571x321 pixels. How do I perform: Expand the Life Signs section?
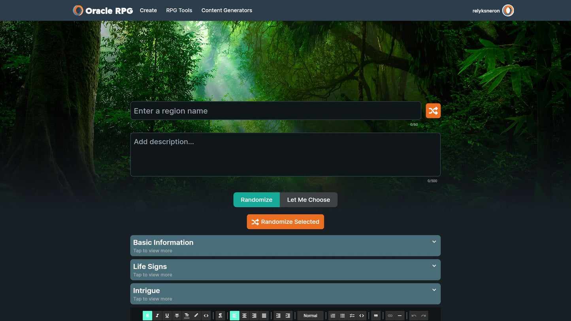pyautogui.click(x=285, y=270)
